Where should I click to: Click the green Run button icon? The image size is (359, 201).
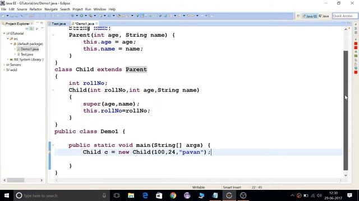pos(81,16)
